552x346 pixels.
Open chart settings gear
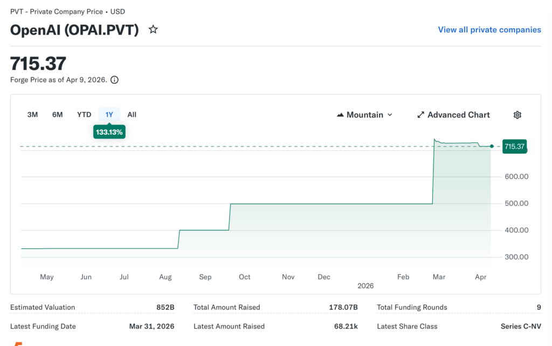tap(517, 115)
